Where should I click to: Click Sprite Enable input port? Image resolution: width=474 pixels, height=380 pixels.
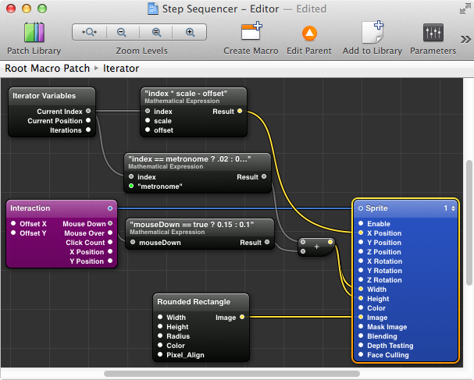point(361,223)
